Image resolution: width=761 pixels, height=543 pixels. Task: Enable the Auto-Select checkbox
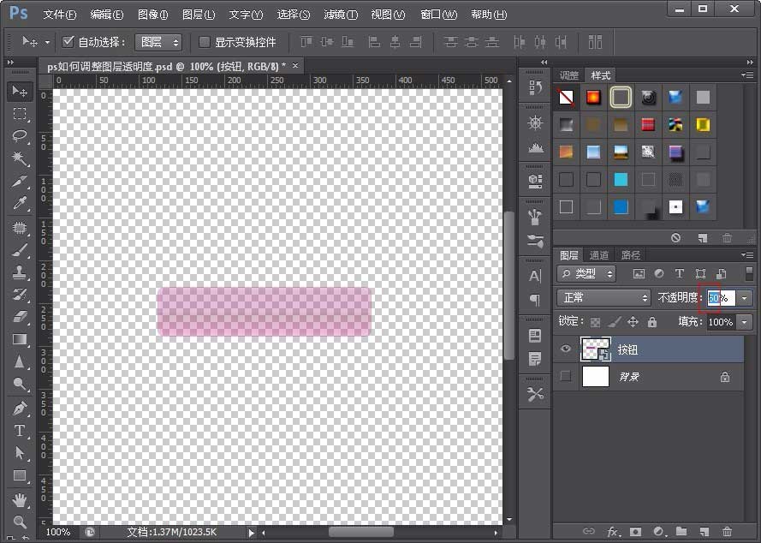point(67,41)
